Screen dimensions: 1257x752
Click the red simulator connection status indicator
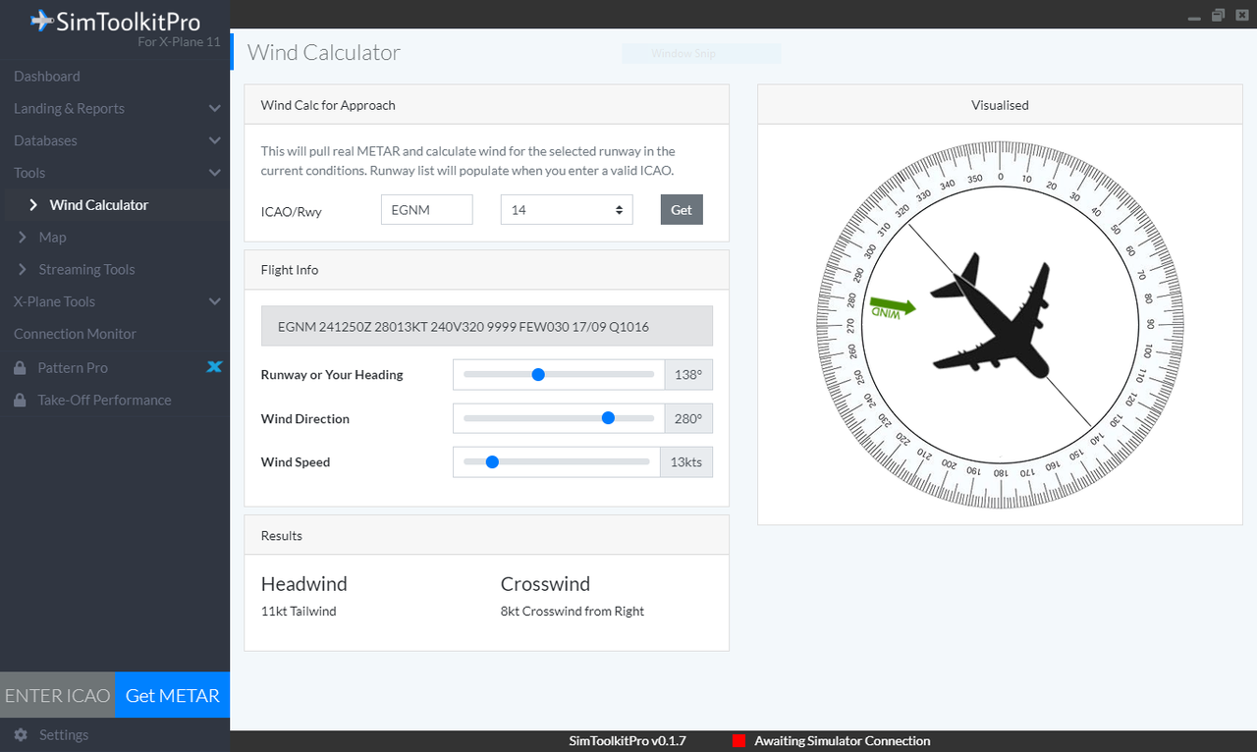click(x=739, y=741)
